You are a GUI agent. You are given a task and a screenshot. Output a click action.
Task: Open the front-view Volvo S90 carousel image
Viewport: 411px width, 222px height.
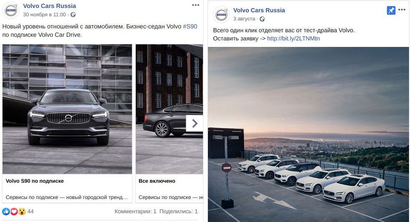point(67,109)
